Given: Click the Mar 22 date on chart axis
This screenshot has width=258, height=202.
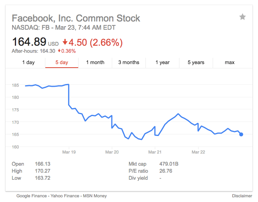Looking at the screenshot, I should pyautogui.click(x=198, y=152).
